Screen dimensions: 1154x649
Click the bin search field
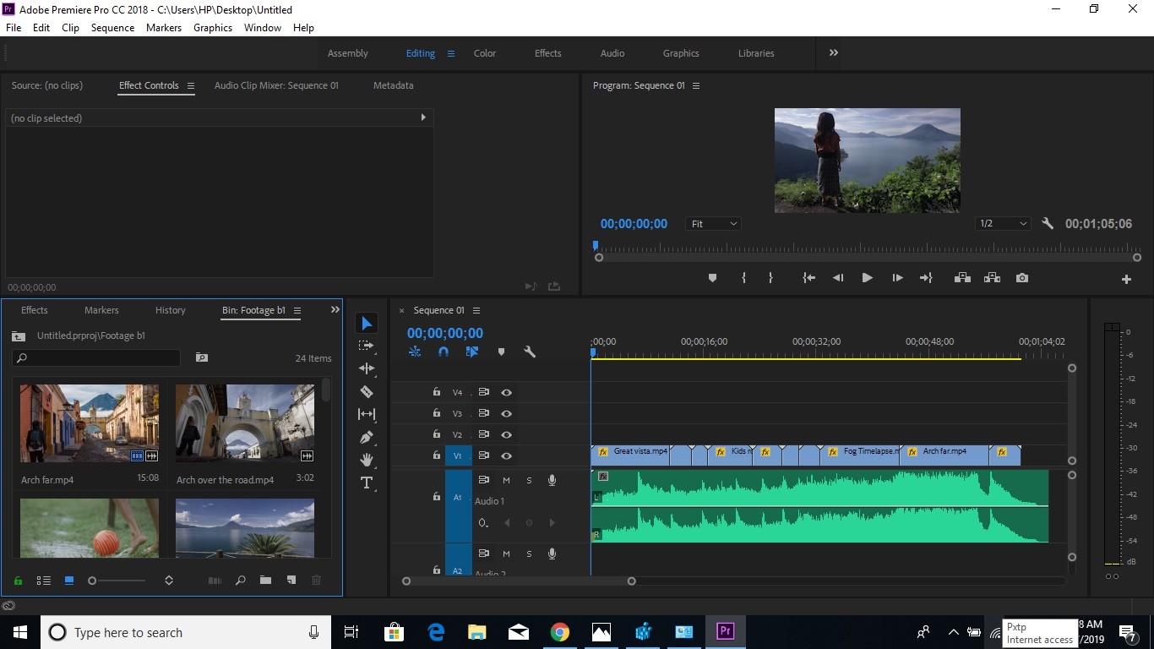click(x=96, y=358)
